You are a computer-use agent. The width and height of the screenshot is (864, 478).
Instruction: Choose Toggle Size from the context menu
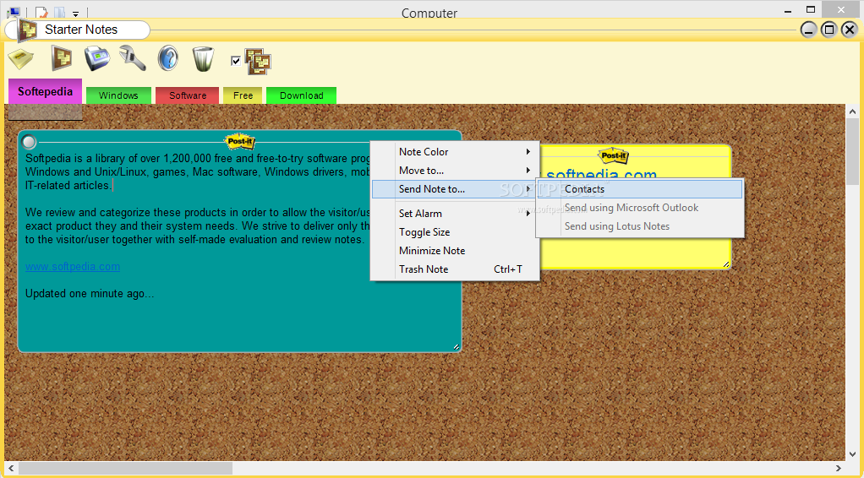(x=455, y=232)
